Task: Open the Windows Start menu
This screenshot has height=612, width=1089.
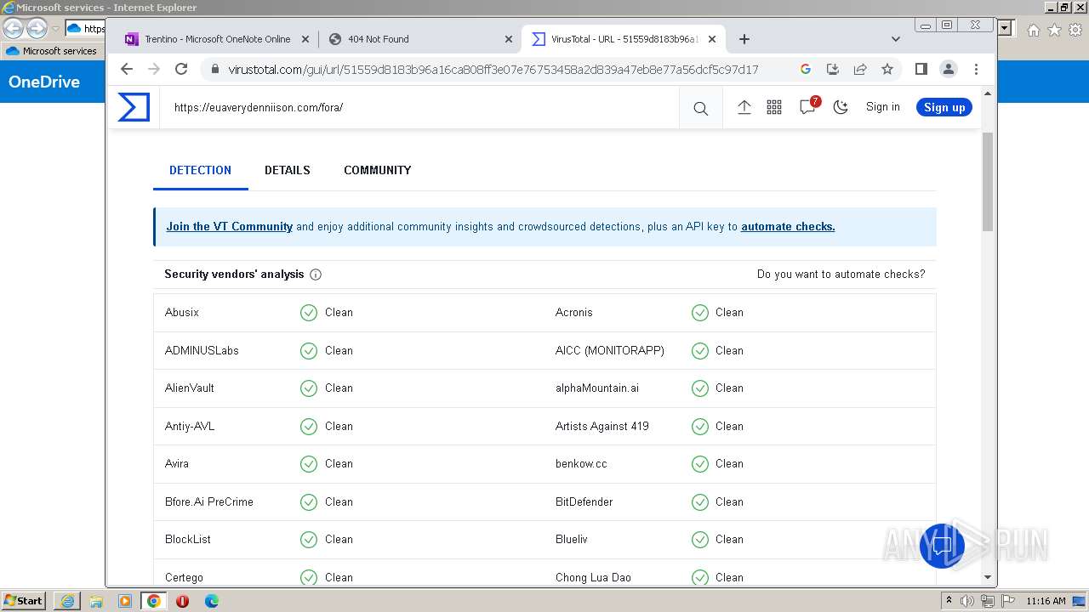Action: 24,601
